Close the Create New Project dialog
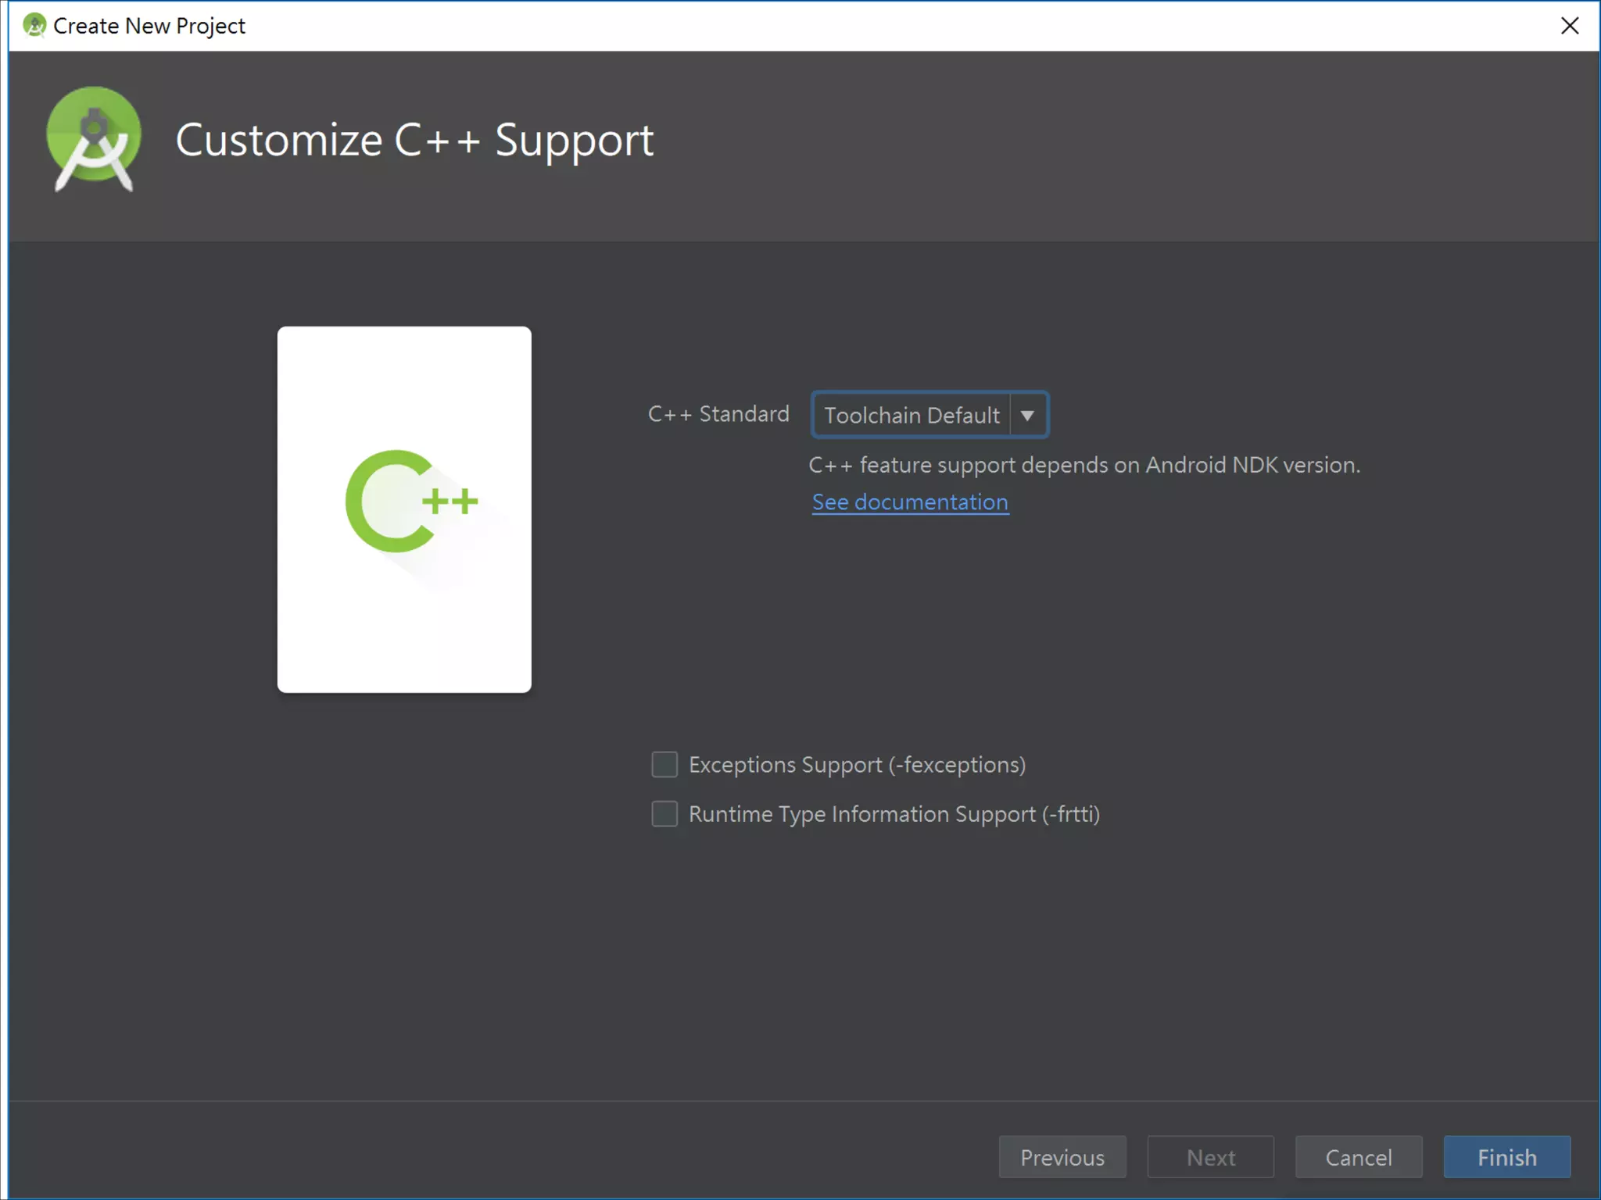This screenshot has width=1601, height=1200. [1569, 26]
